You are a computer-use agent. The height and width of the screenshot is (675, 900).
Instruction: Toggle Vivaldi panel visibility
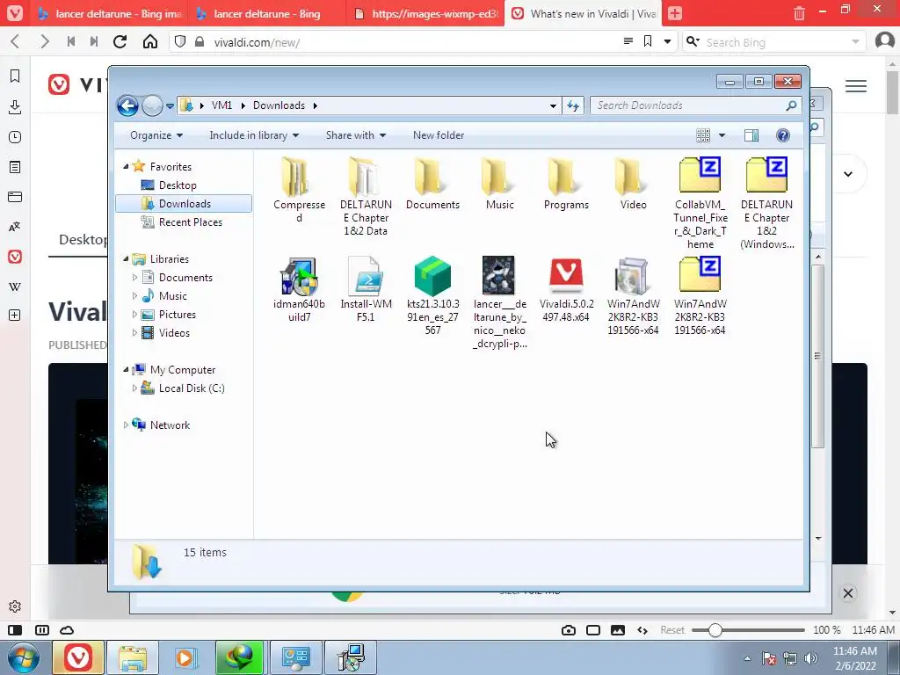15,630
